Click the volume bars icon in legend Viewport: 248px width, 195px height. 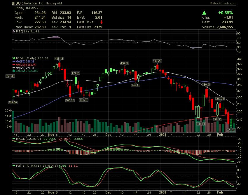point(14,71)
